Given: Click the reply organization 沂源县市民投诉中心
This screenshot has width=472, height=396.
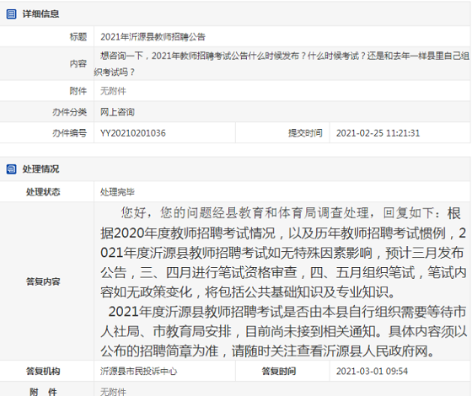Looking at the screenshot, I should click(138, 371).
